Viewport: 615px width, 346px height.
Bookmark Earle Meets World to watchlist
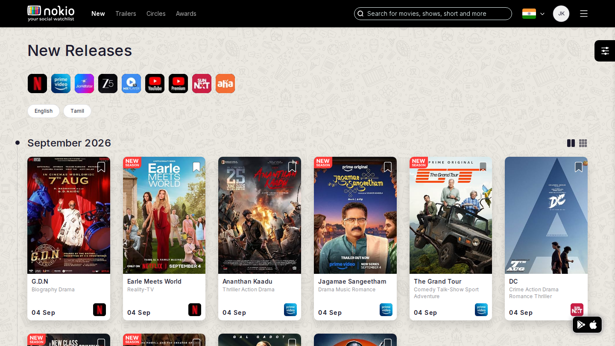(196, 167)
